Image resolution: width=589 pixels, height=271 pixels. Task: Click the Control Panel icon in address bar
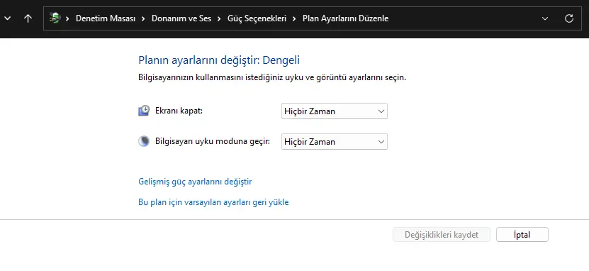click(x=55, y=18)
